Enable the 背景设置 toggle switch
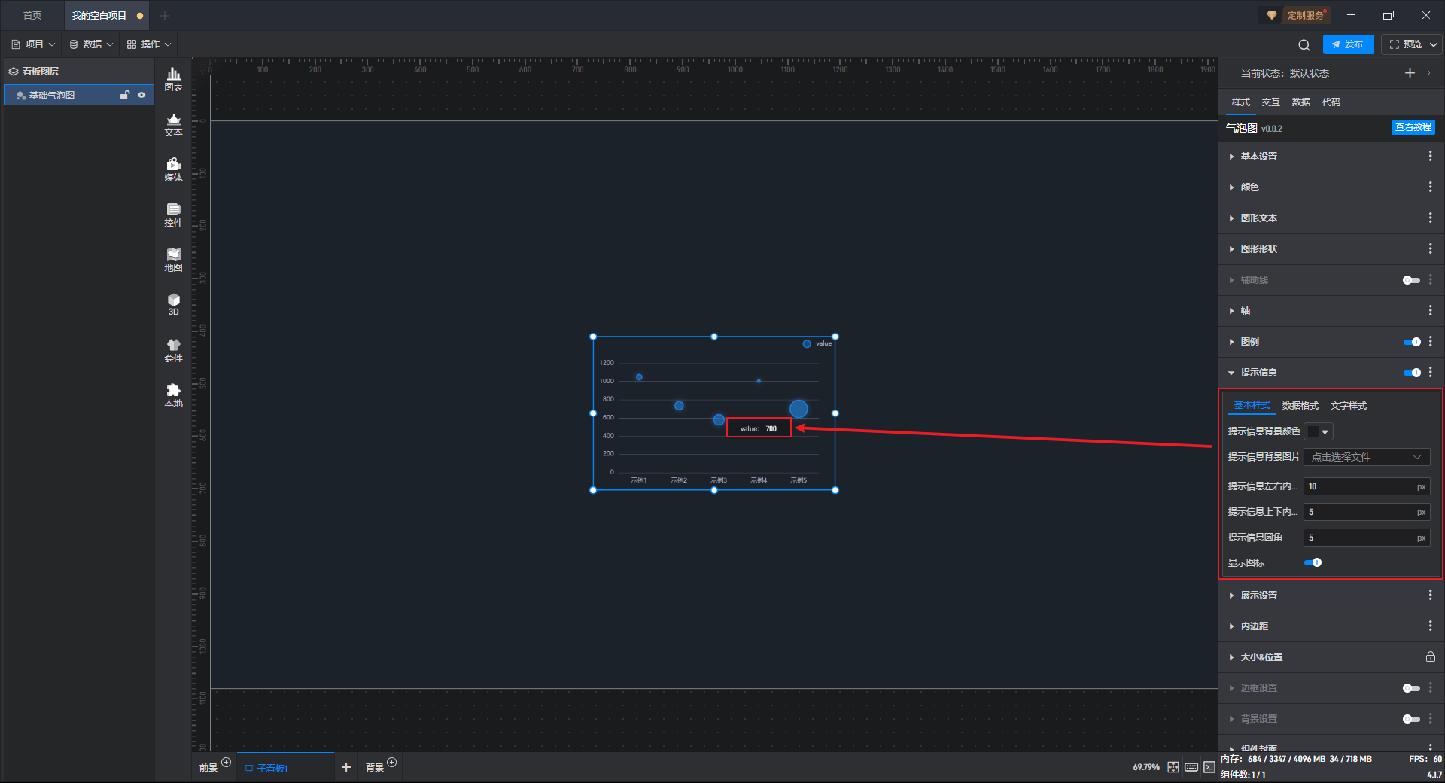 pos(1411,719)
